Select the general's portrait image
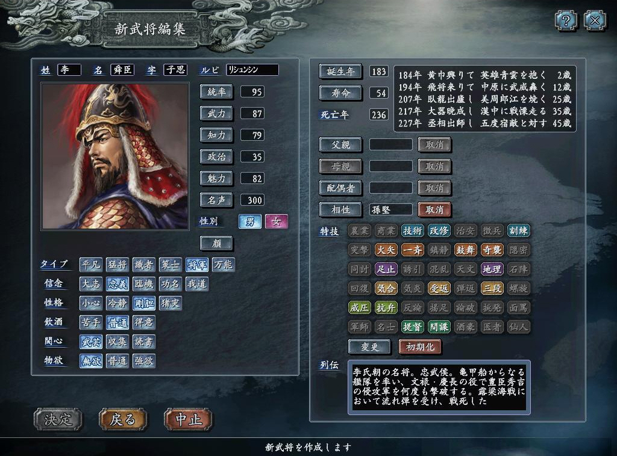The width and height of the screenshot is (617, 456). click(115, 156)
